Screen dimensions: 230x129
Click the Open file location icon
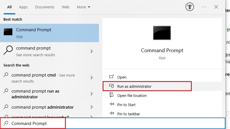point(112,95)
